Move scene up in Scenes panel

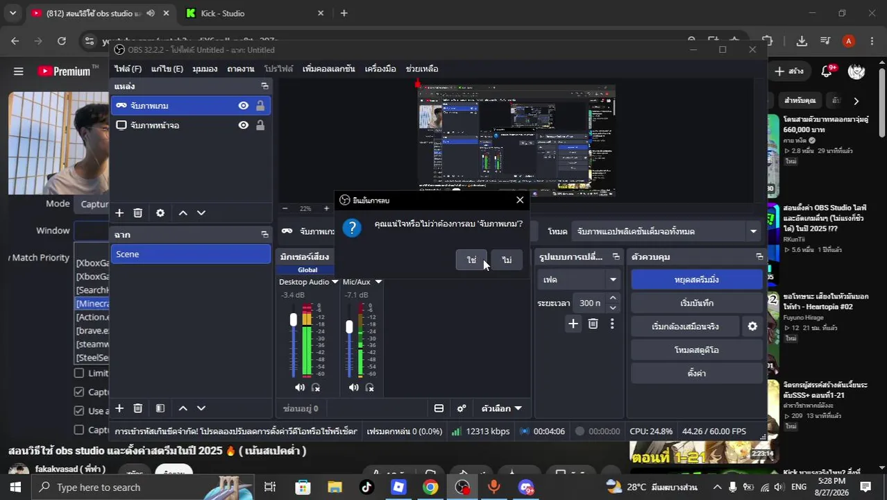point(183,408)
